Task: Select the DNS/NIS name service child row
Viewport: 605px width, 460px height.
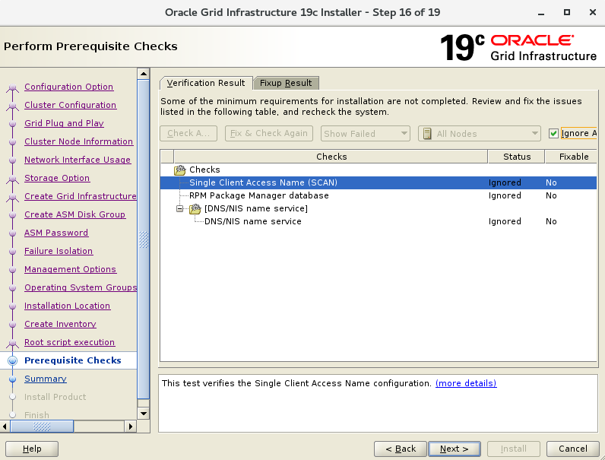Action: [x=379, y=221]
